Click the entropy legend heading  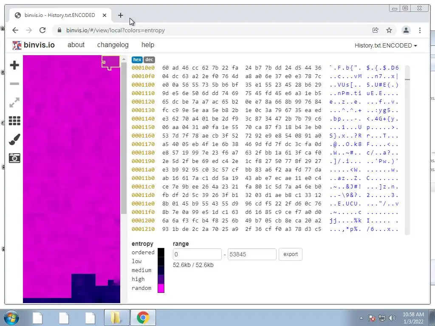point(142,244)
